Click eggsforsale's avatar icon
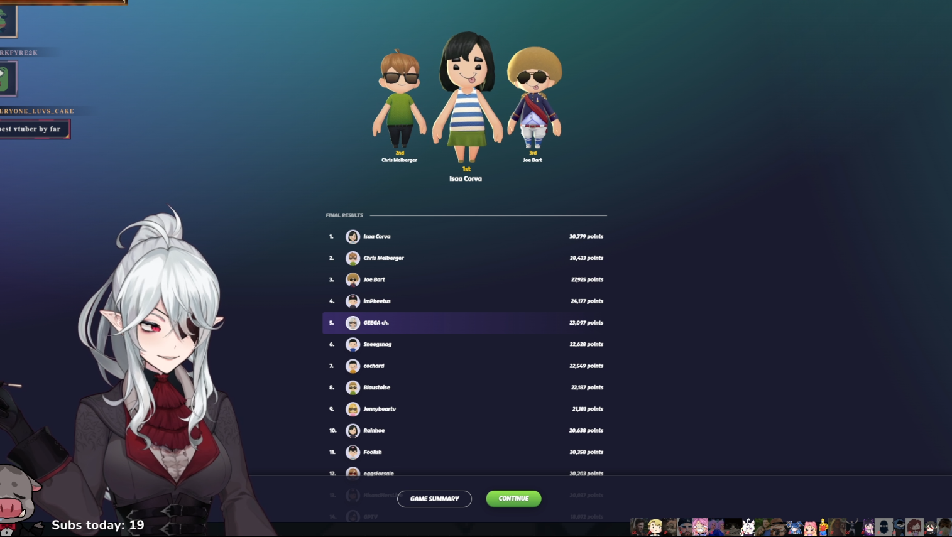 (353, 473)
